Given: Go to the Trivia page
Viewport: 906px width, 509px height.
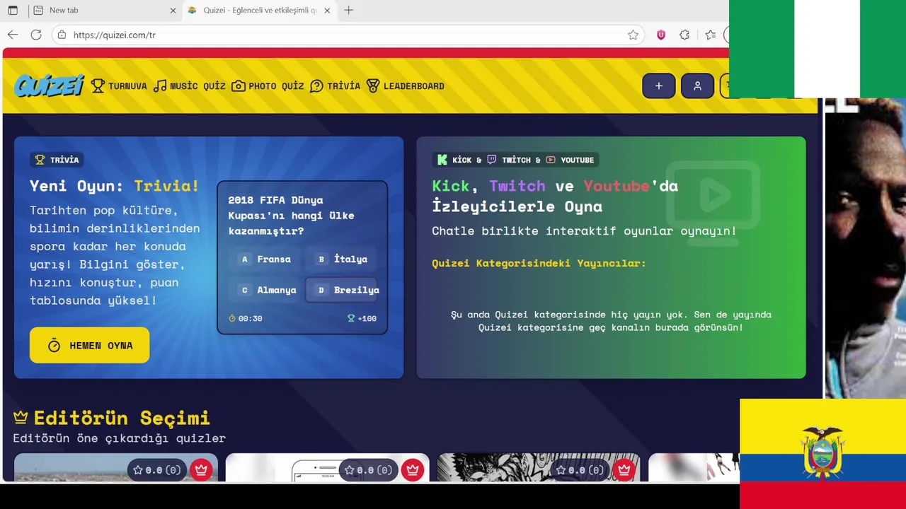Looking at the screenshot, I should click(x=335, y=86).
